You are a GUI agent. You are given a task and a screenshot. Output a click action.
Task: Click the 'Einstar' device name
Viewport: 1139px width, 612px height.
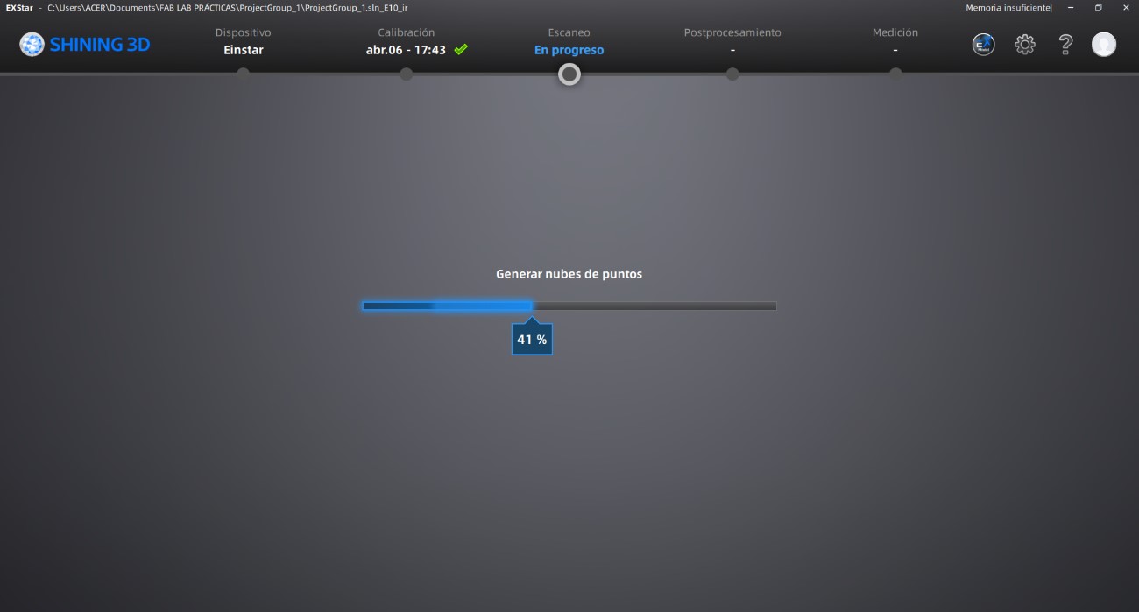(244, 50)
